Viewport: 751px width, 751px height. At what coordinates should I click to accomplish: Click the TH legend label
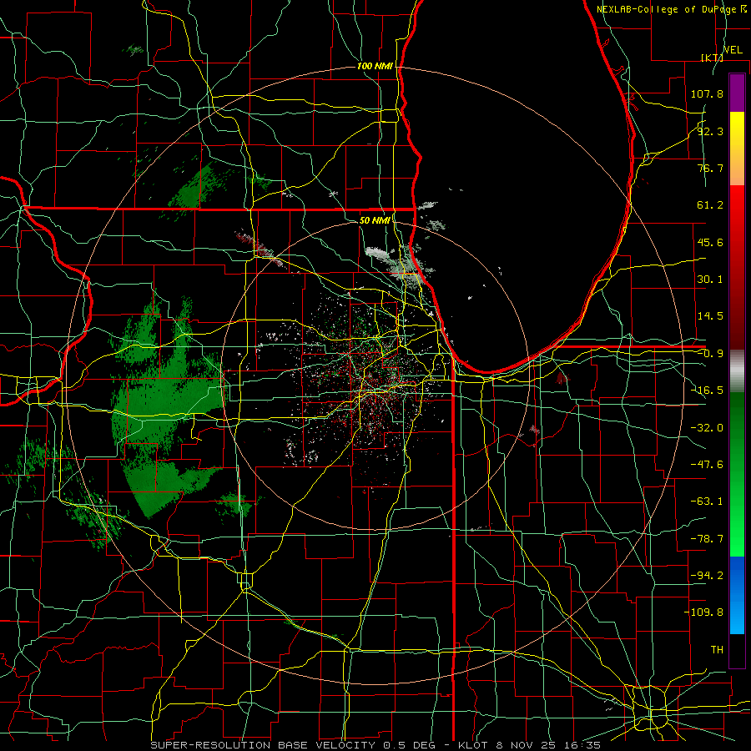coord(717,650)
